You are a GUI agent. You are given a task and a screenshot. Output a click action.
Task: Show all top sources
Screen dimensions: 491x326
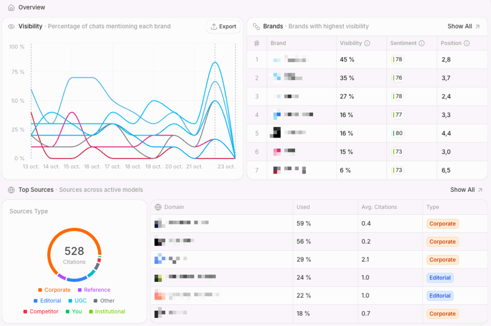[465, 190]
